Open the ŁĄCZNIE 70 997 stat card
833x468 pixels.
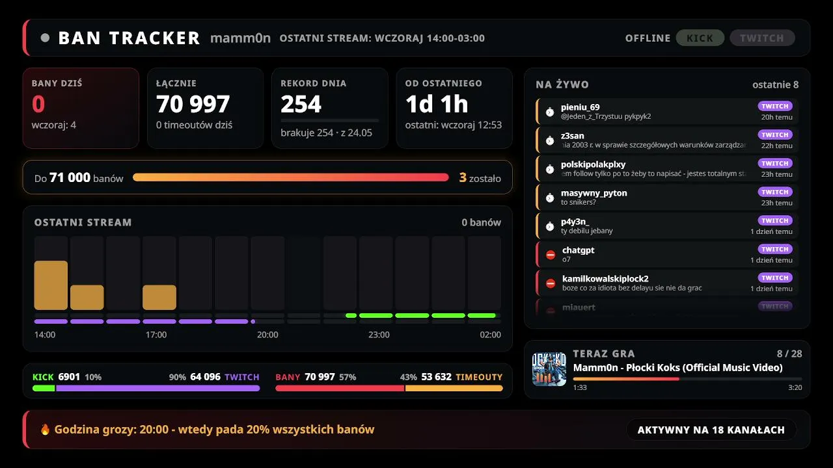[205, 109]
